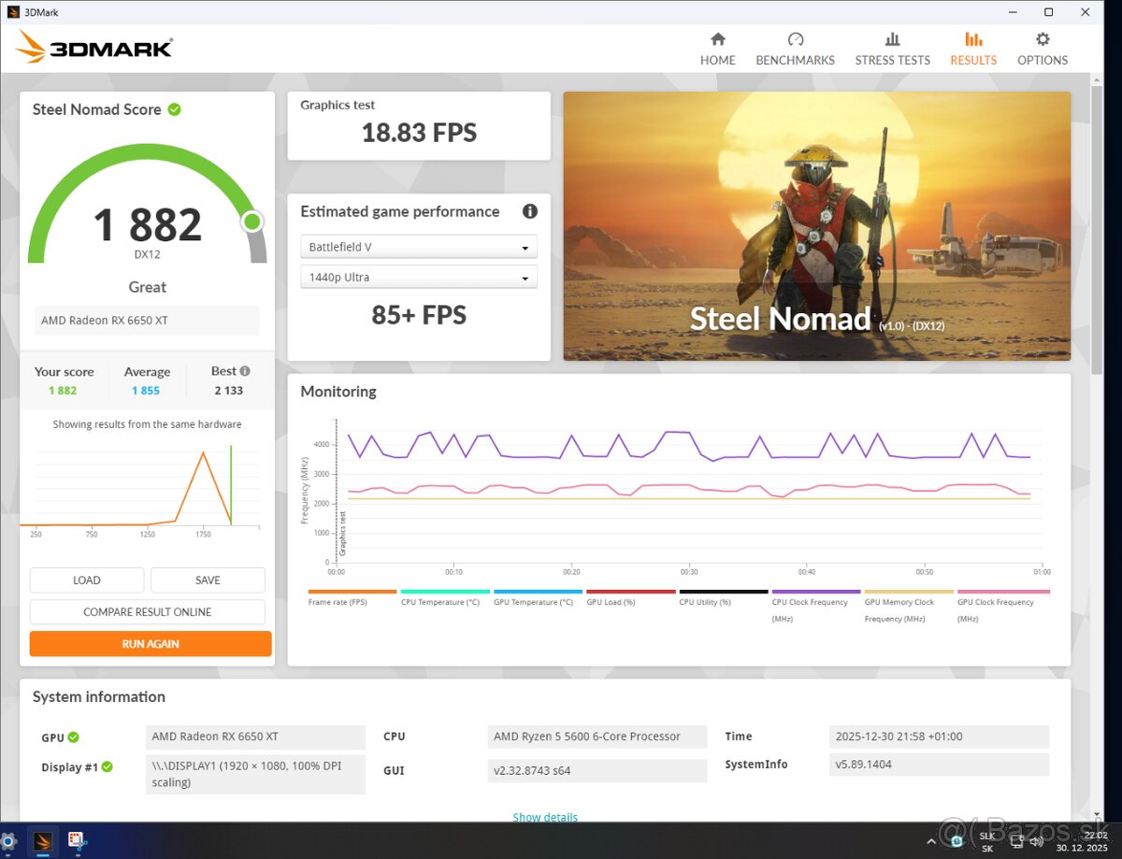The height and width of the screenshot is (859, 1122).
Task: Click the Options gear icon
Action: click(1042, 39)
